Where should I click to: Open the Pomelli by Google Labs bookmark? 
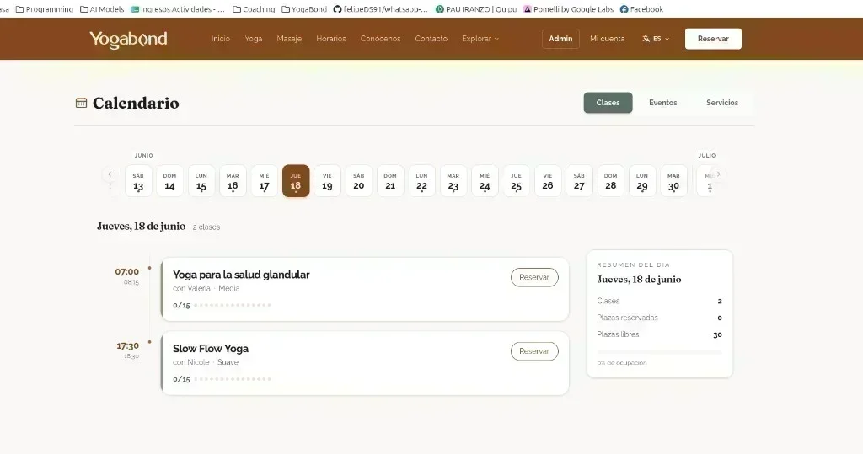point(569,9)
